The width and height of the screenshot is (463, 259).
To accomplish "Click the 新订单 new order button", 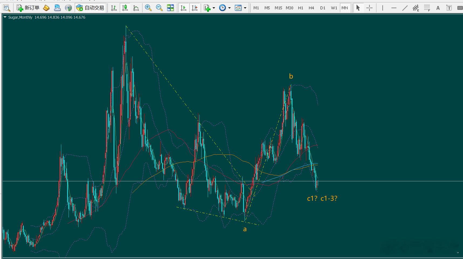I will 28,8.
